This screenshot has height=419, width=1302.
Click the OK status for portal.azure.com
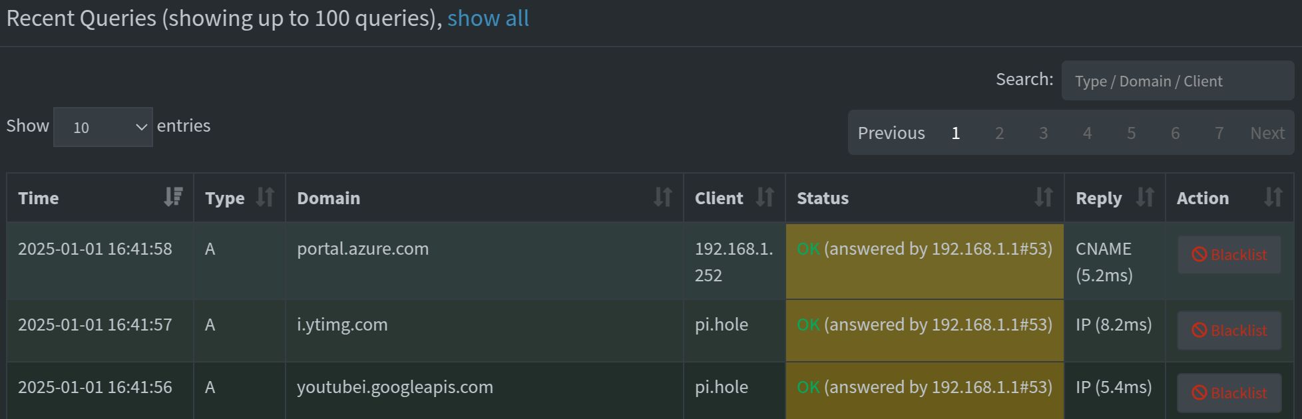[x=808, y=249]
